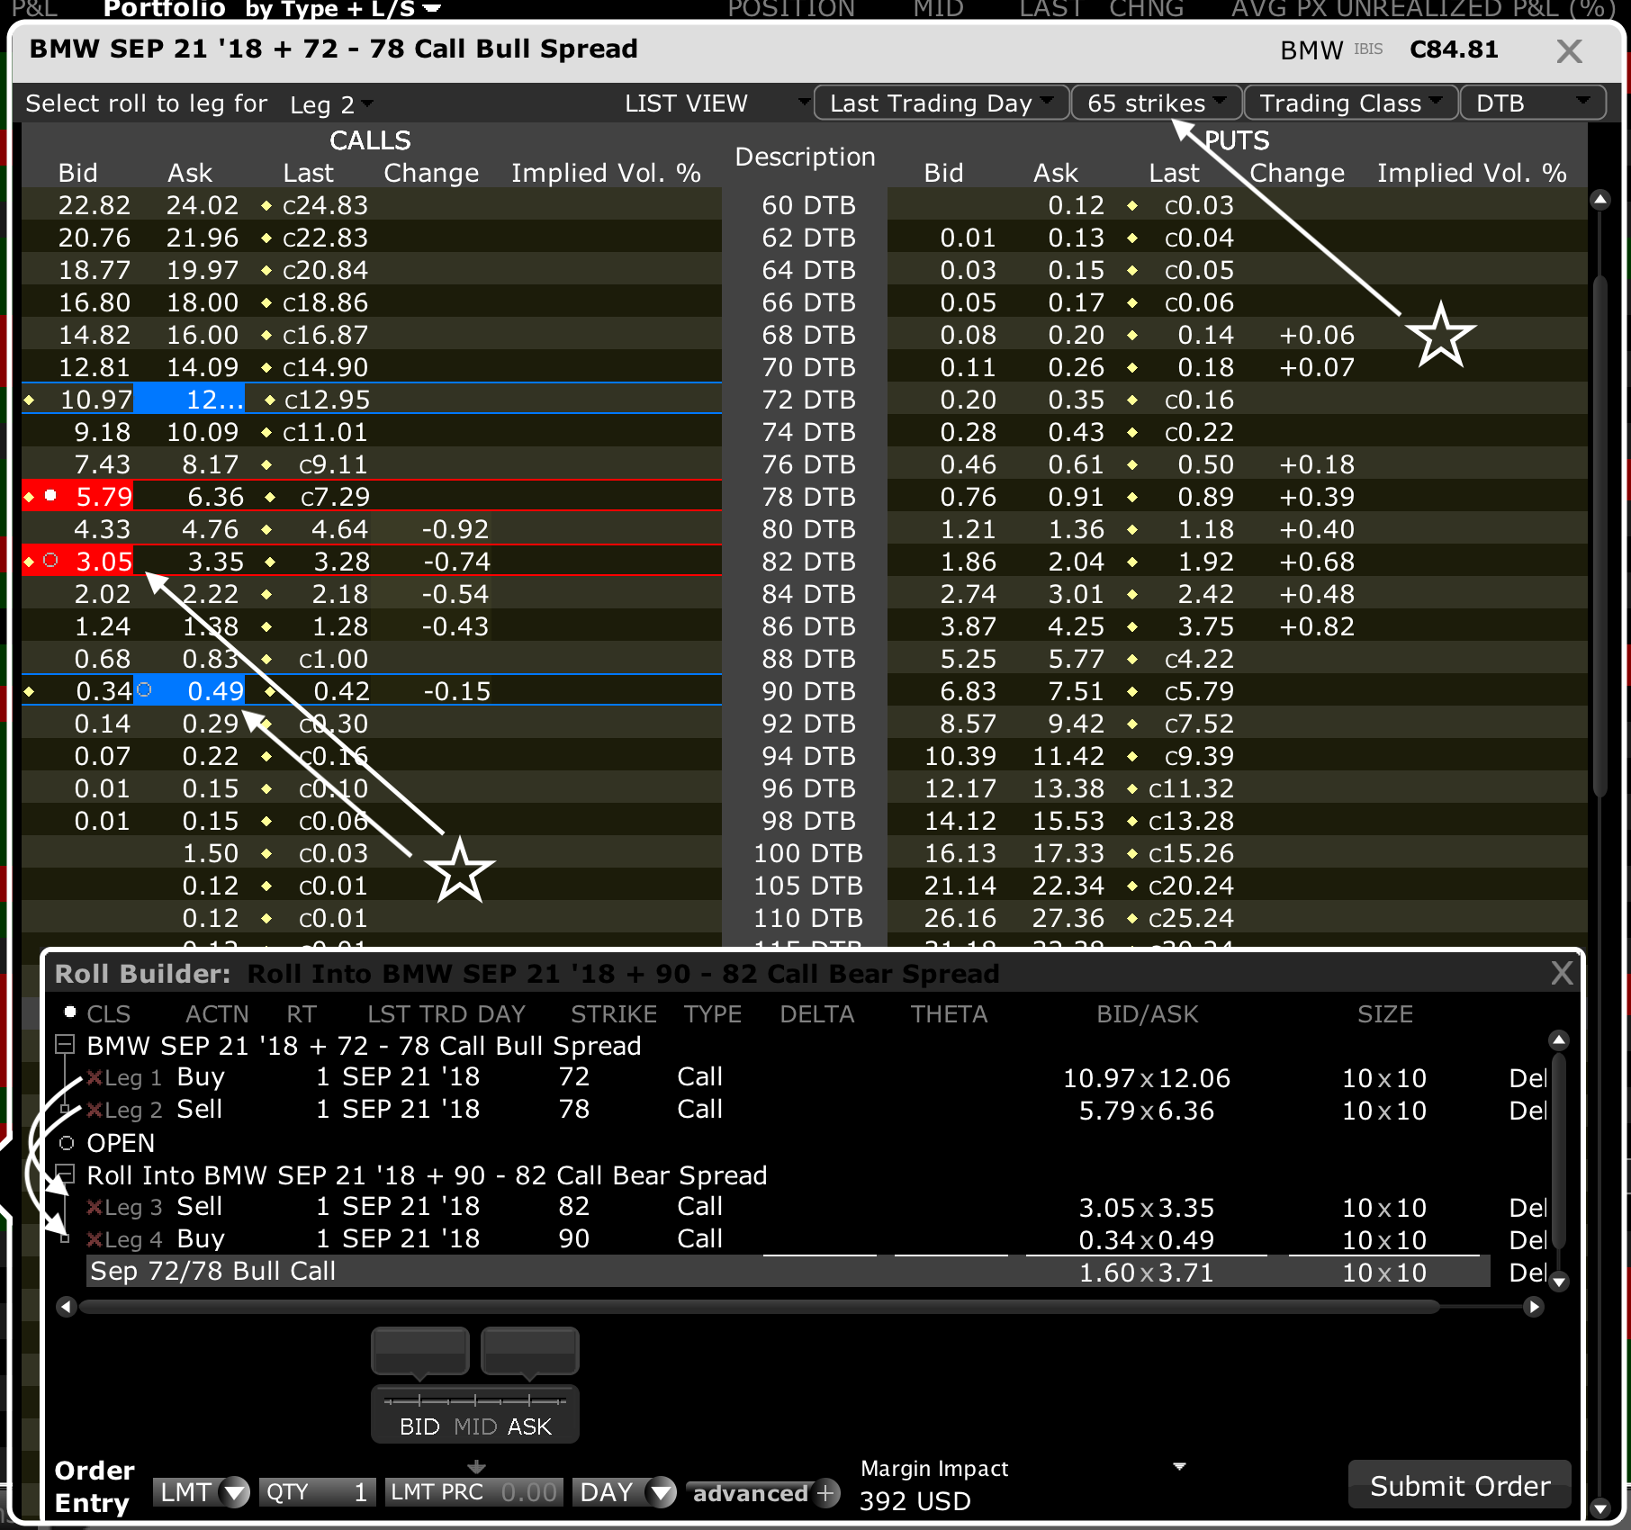Click the 82 call bid 3.05
The width and height of the screenshot is (1631, 1530).
click(x=104, y=562)
